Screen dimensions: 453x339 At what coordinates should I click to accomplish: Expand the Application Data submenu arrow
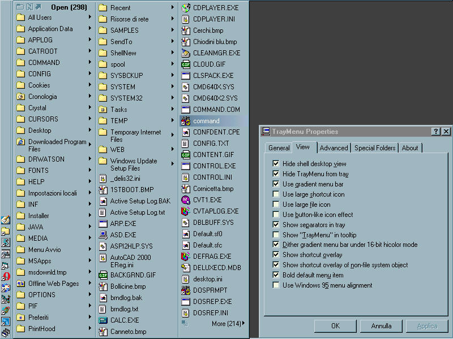89,29
